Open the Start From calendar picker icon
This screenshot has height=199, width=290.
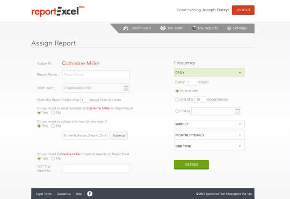coord(126,88)
